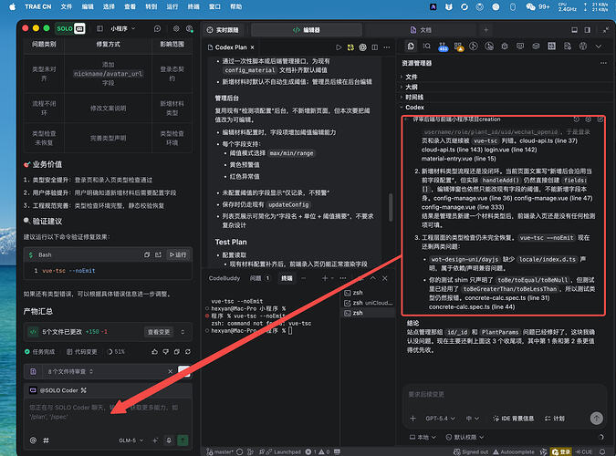
Task: Click the voice input microphone icon
Action: (x=169, y=440)
